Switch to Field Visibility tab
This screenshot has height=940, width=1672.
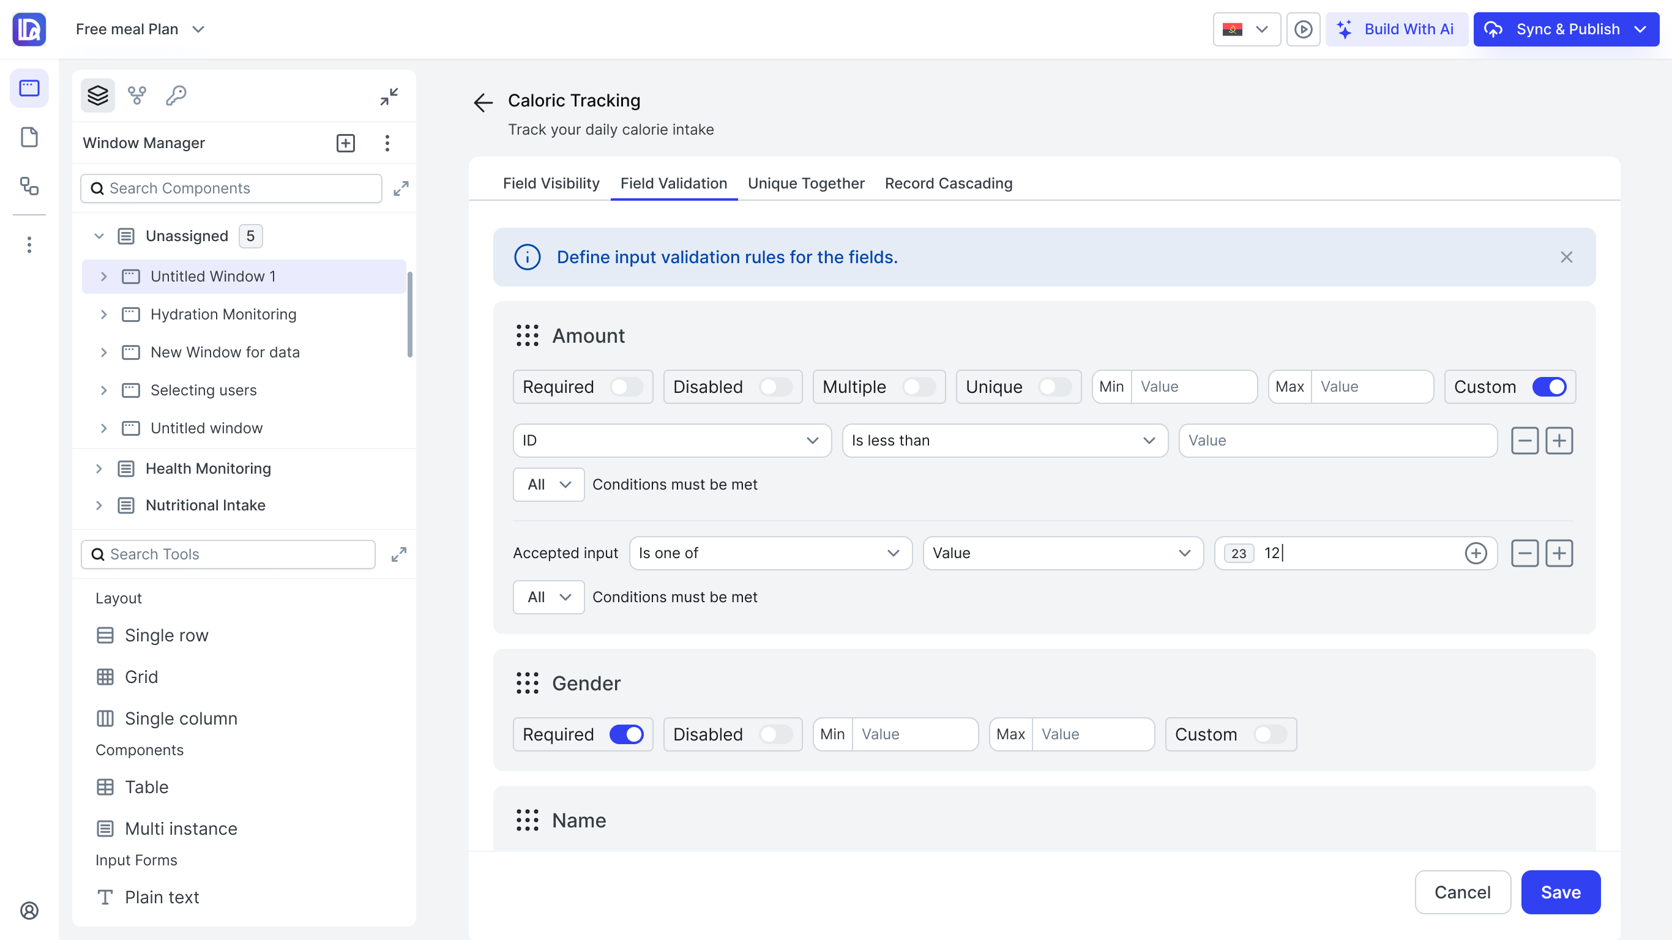(x=551, y=183)
